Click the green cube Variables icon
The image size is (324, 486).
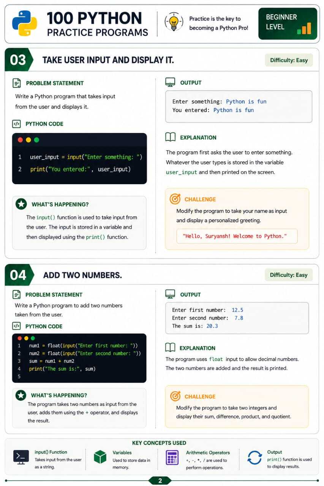[100, 457]
